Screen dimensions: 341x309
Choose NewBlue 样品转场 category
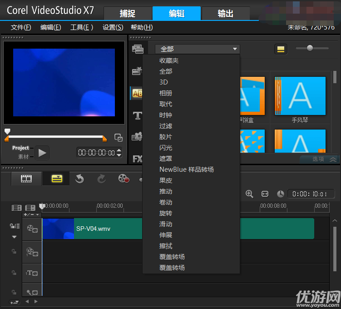coord(186,169)
